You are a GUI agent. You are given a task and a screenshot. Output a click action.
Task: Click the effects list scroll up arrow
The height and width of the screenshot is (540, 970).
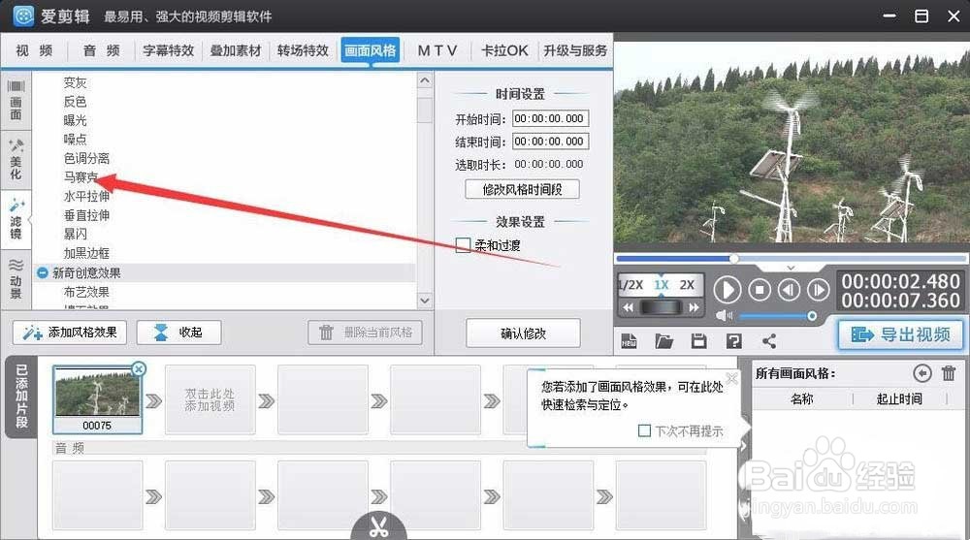tap(425, 80)
